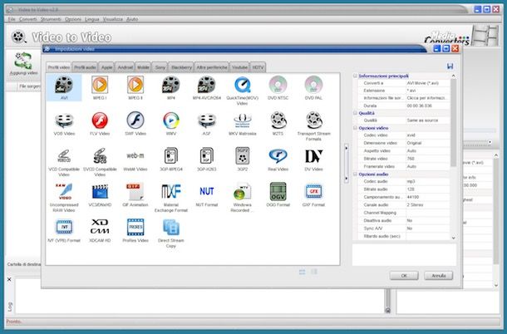This screenshot has width=507, height=334.
Task: Choose the MPEG II profile icon
Action: coord(135,85)
